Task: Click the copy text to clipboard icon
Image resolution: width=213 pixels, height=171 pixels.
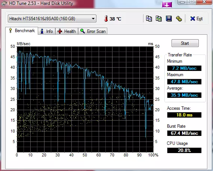Action: (149, 19)
